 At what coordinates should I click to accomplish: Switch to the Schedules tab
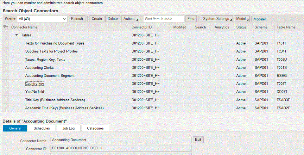click(x=42, y=128)
